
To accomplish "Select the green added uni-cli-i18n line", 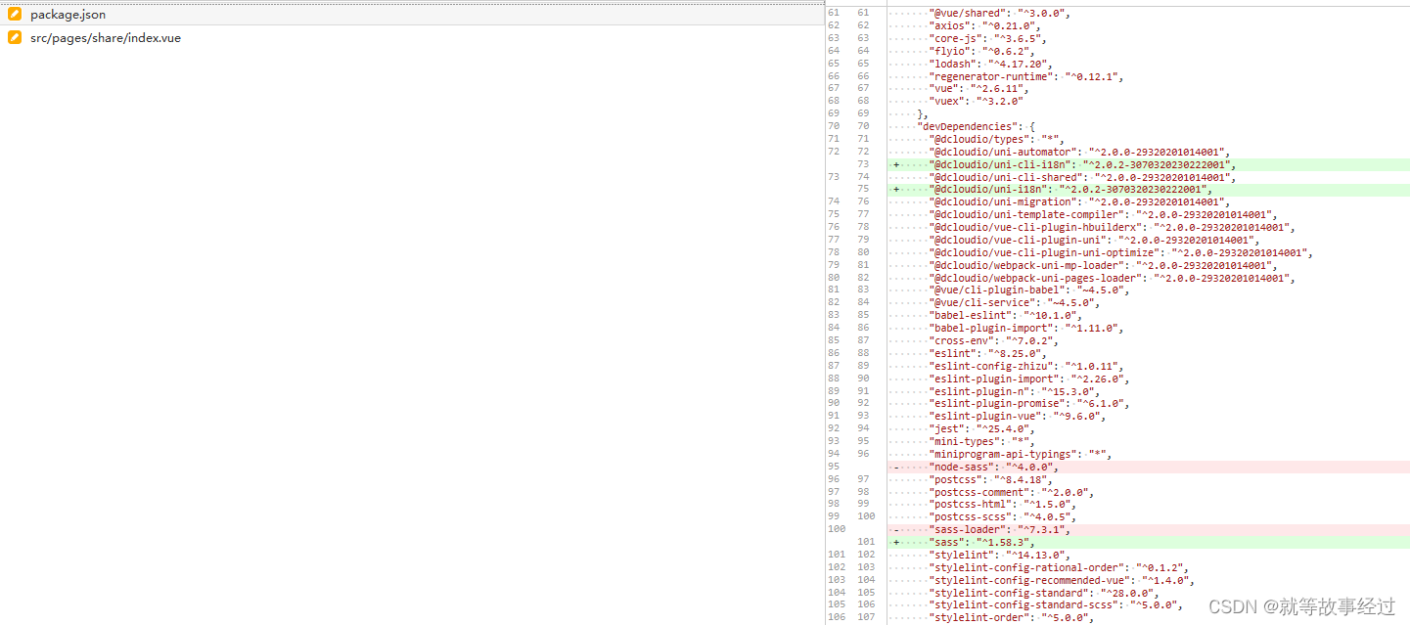I will (x=1076, y=163).
